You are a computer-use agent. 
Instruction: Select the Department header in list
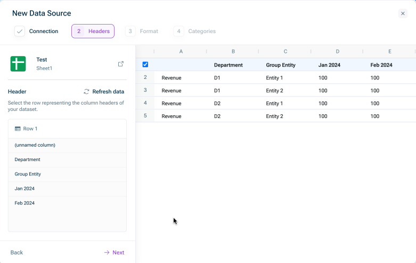28,160
